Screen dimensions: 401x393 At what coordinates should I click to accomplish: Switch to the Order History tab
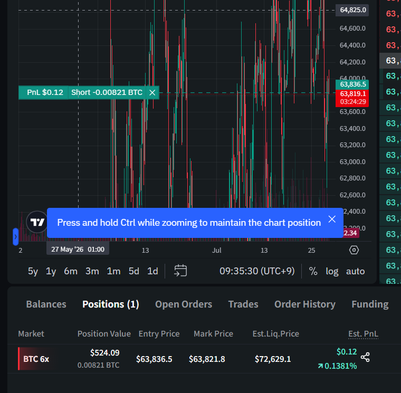coord(305,304)
